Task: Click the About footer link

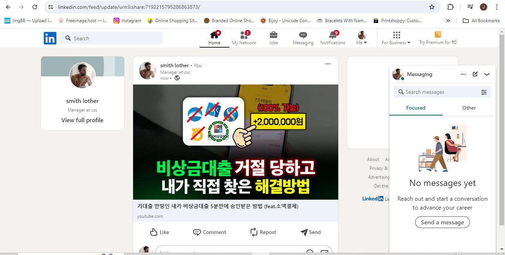Action: (373, 159)
